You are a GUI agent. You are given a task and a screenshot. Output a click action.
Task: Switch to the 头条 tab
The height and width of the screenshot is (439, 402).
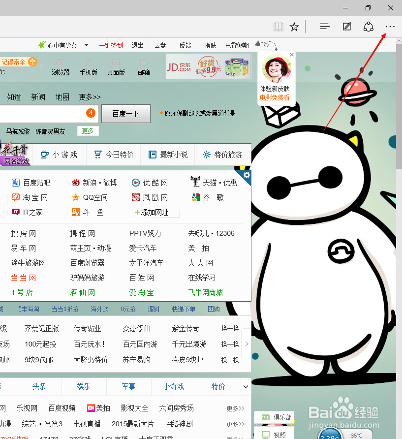pyautogui.click(x=39, y=386)
